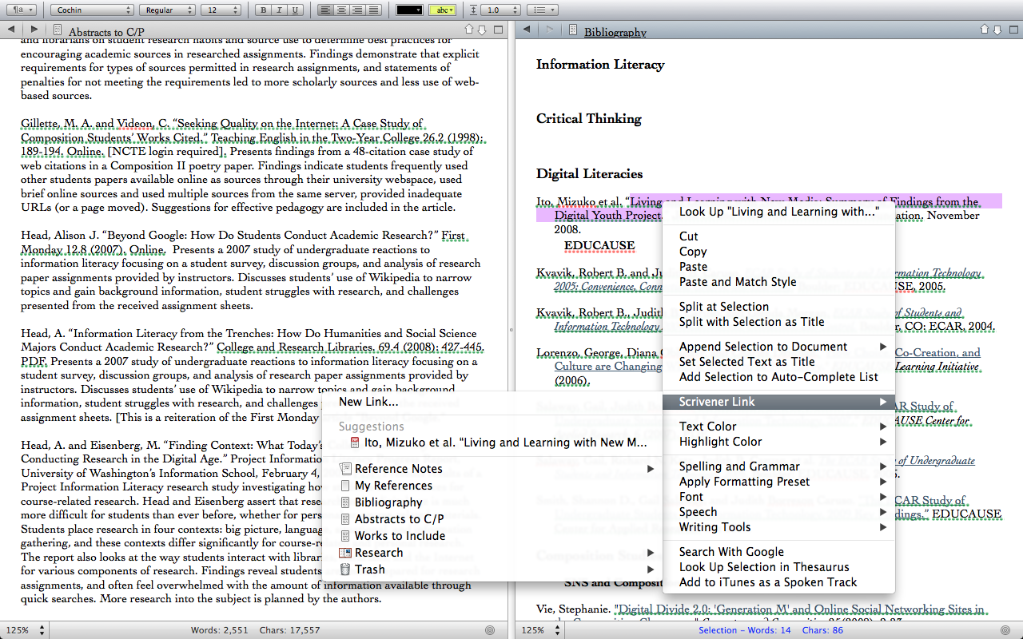Change left editor zoom from 125%

(x=24, y=630)
